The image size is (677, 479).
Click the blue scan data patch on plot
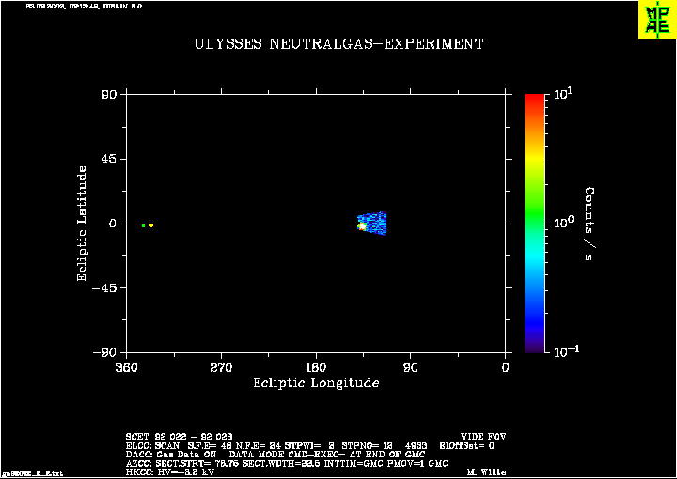376,223
